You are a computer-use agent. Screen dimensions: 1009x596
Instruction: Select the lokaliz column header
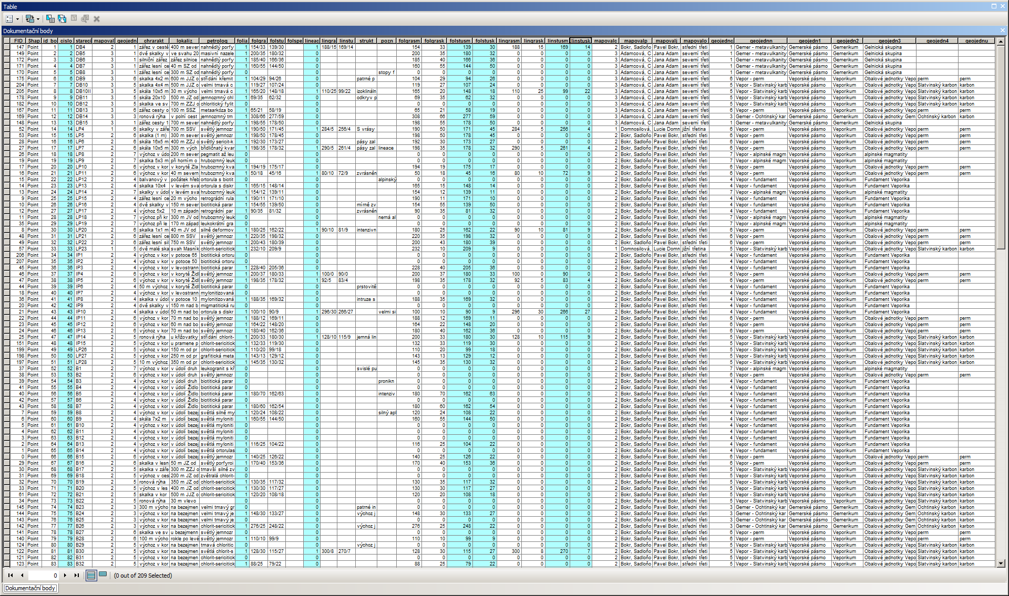coord(184,40)
